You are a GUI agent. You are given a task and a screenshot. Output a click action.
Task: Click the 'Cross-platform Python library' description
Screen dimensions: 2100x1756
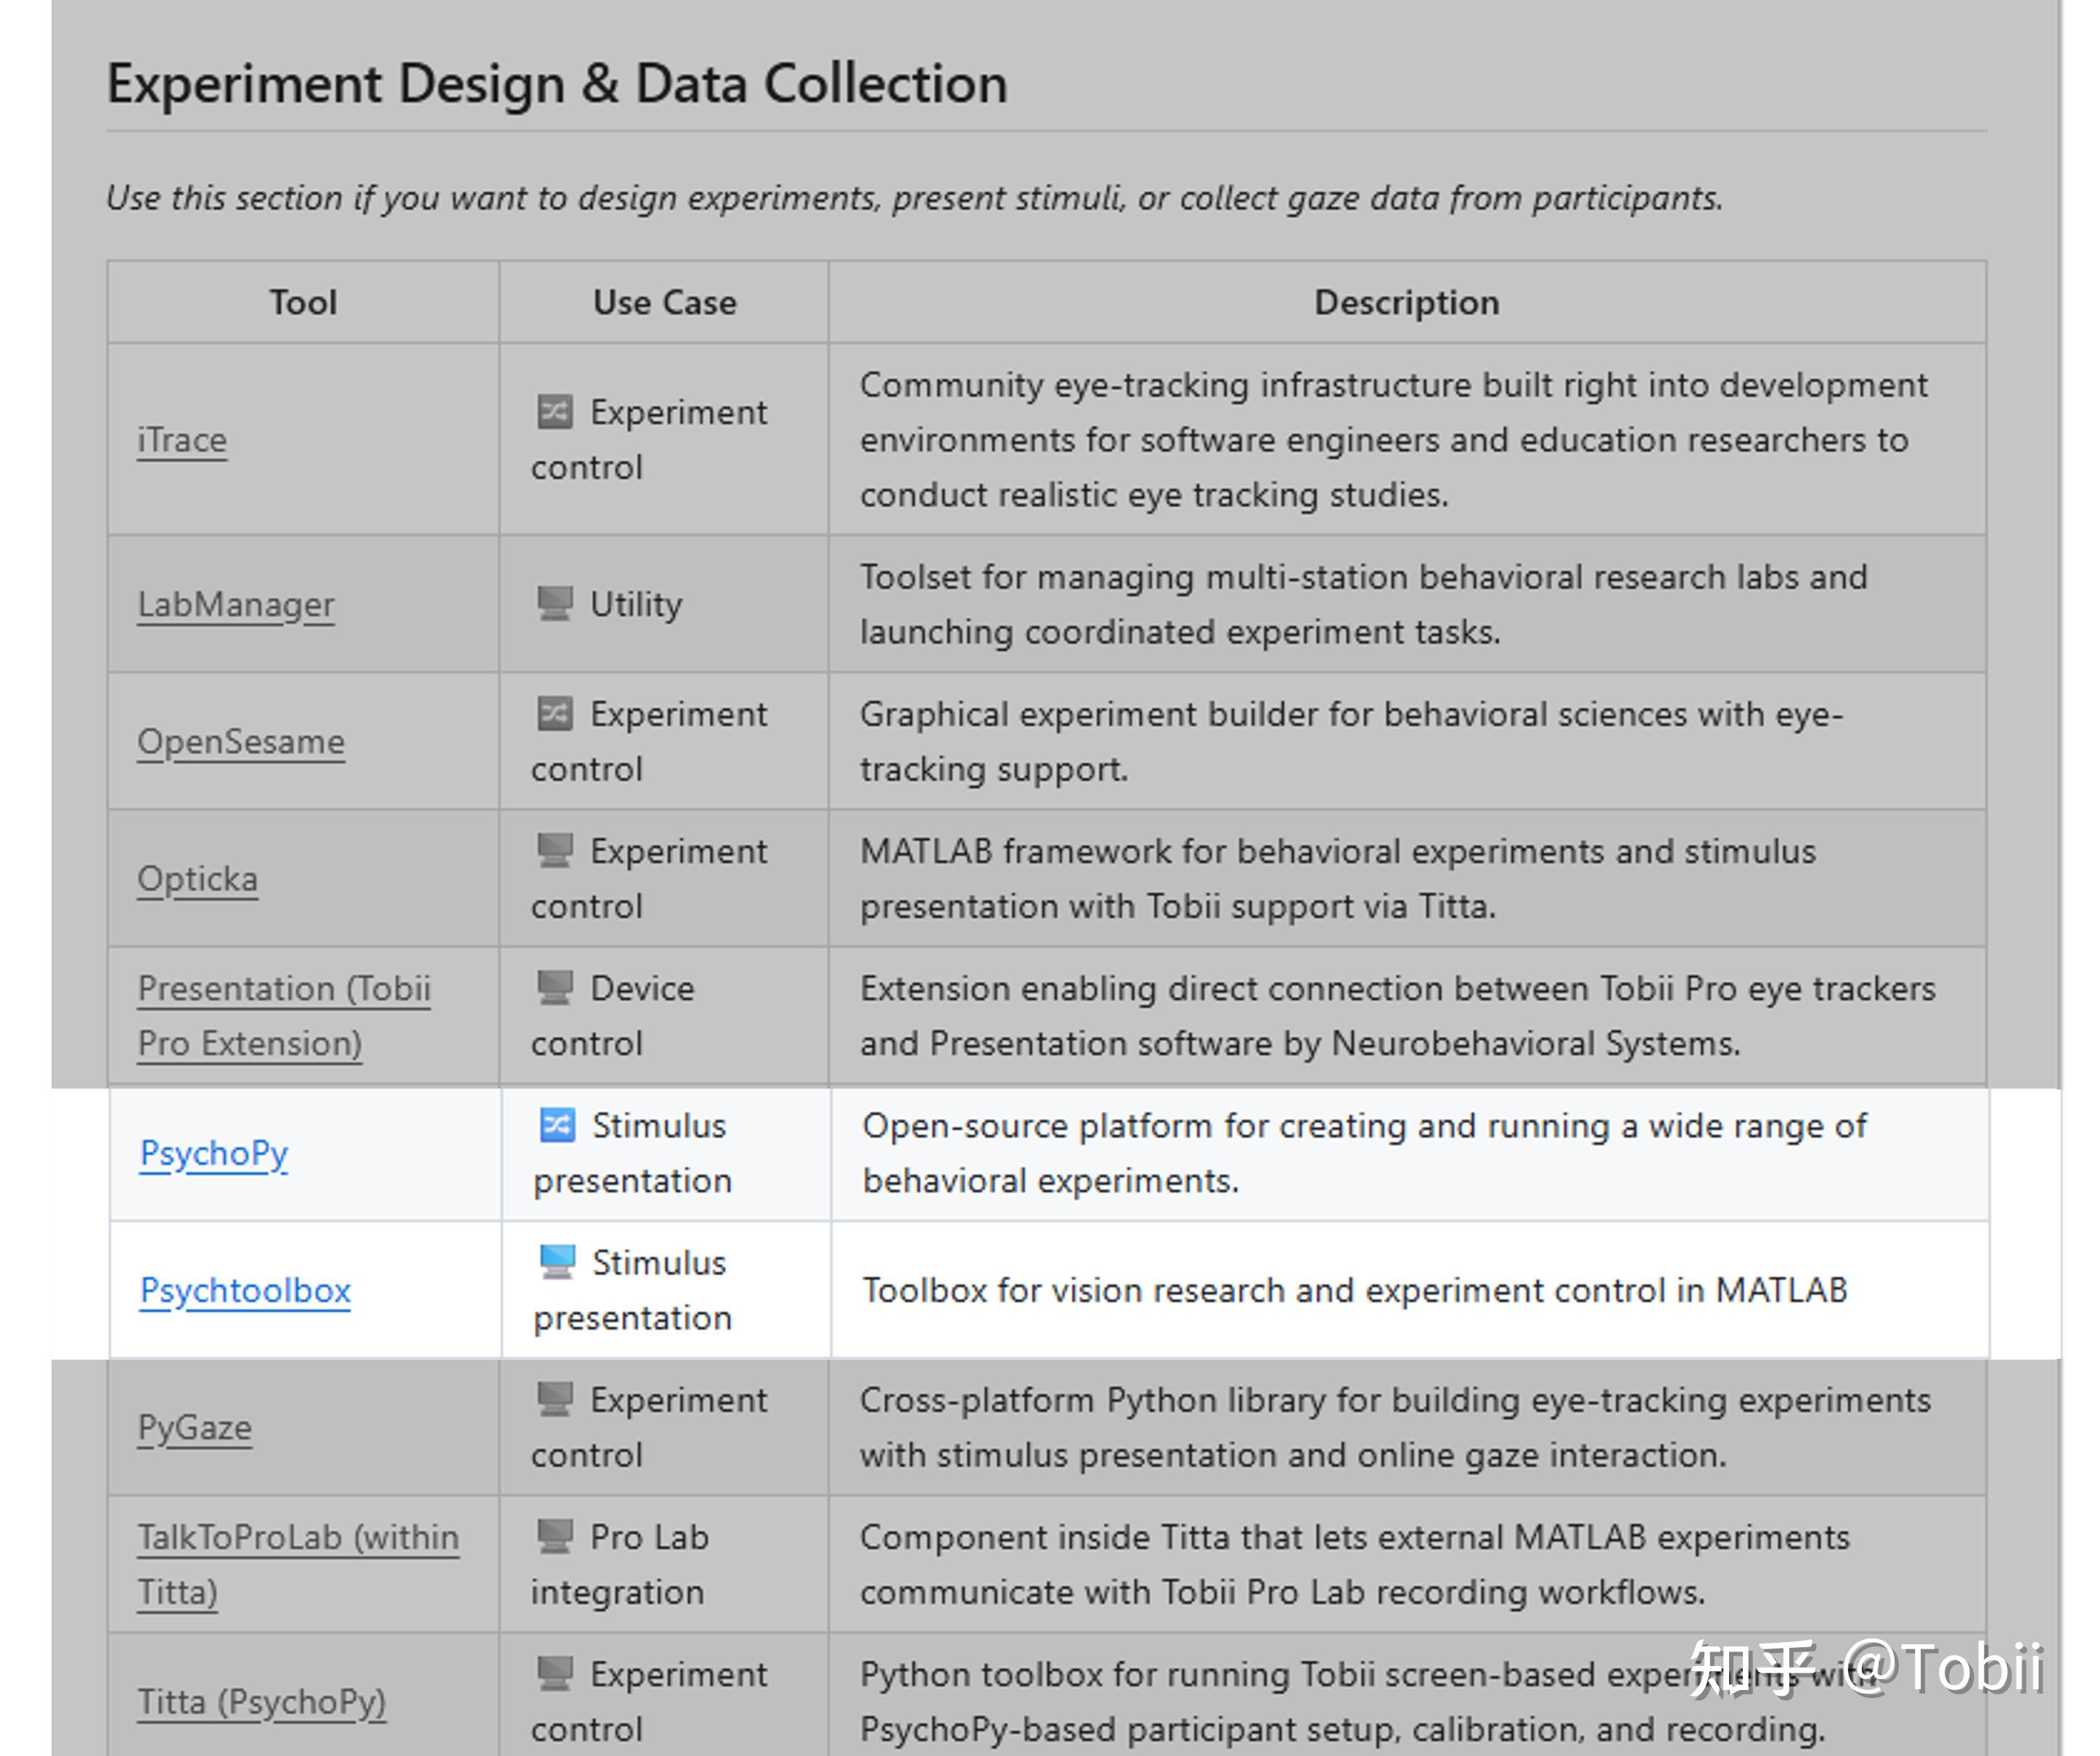pos(1396,1427)
